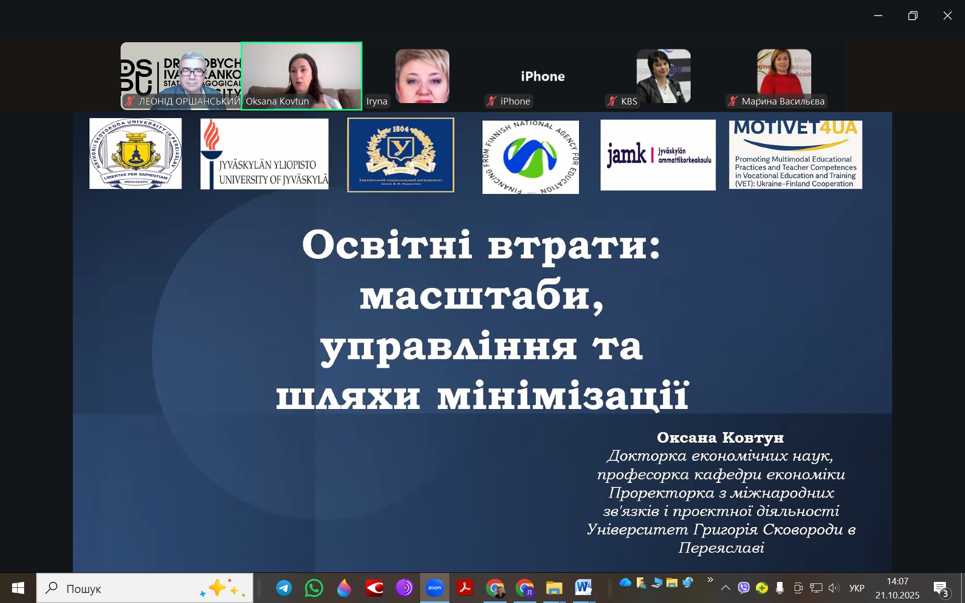The height and width of the screenshot is (603, 965).
Task: Click the microphone tray icon
Action: (x=780, y=588)
